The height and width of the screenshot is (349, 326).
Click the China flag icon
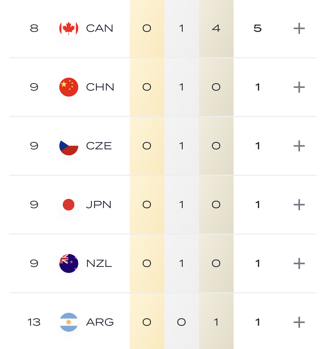pos(69,87)
